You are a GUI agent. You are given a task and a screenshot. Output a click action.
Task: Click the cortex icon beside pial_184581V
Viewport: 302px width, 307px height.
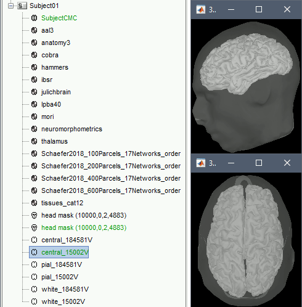(35, 264)
